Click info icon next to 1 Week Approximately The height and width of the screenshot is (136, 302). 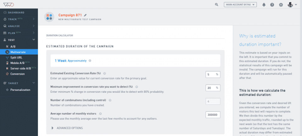[90, 61]
